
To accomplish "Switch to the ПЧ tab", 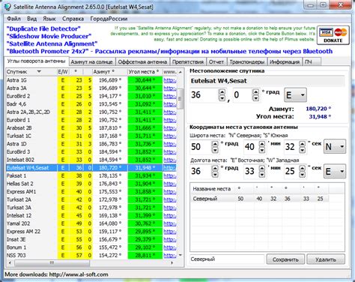I will point(312,61).
